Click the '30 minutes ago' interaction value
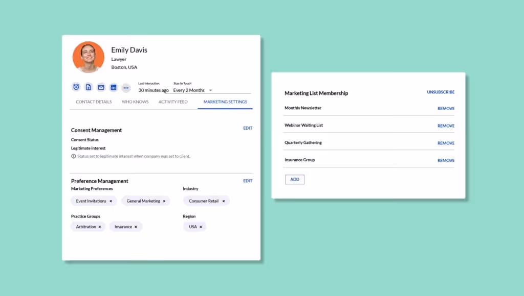 point(154,90)
